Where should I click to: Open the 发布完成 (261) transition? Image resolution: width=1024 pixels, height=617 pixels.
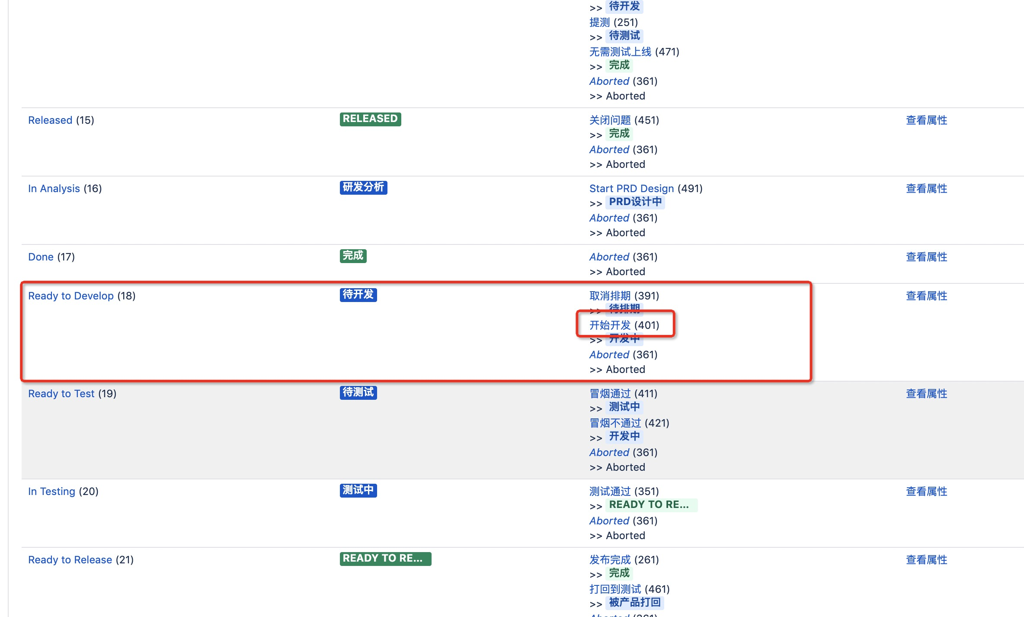(x=610, y=560)
